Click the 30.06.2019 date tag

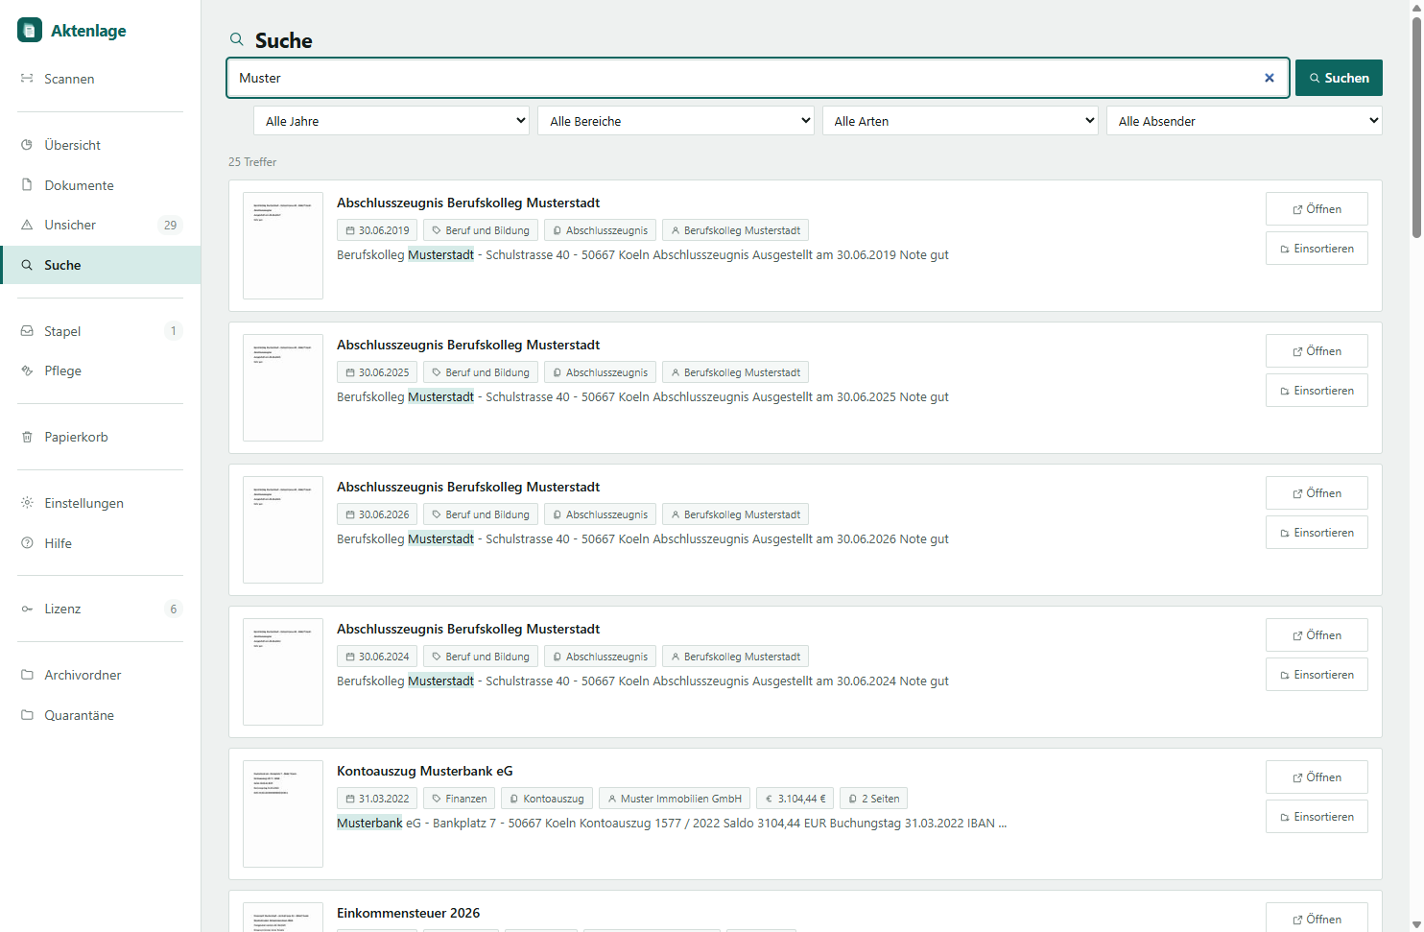(377, 230)
